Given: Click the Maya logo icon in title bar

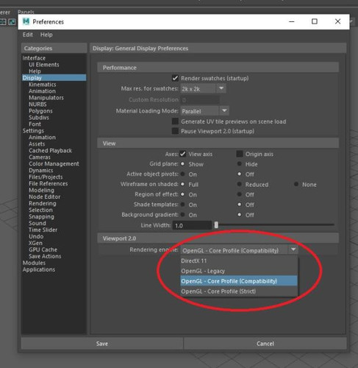Looking at the screenshot, I should (26, 21).
